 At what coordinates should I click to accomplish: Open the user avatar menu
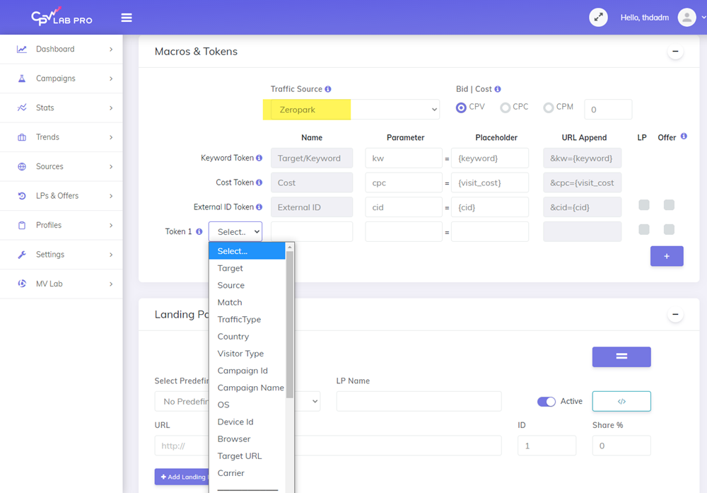click(x=686, y=18)
